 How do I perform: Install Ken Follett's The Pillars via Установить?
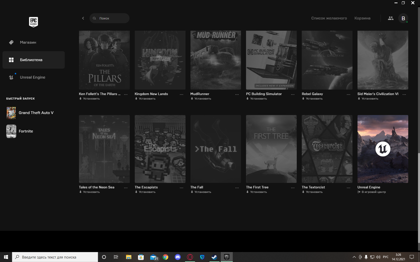89,99
